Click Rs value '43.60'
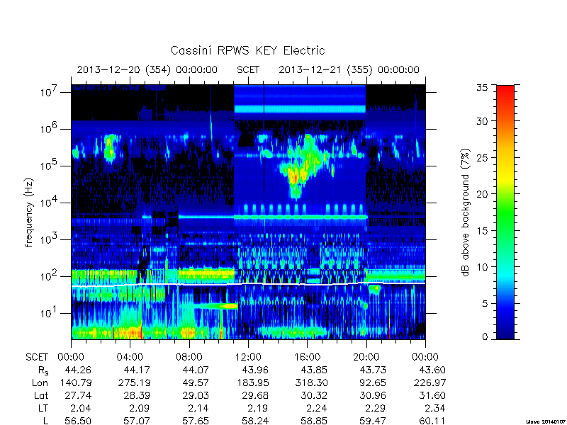Image resolution: width=567 pixels, height=425 pixels. coord(432,370)
